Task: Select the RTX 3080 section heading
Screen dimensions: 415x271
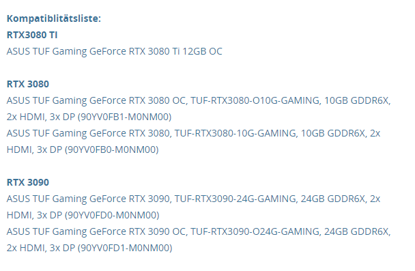Action: (x=28, y=84)
